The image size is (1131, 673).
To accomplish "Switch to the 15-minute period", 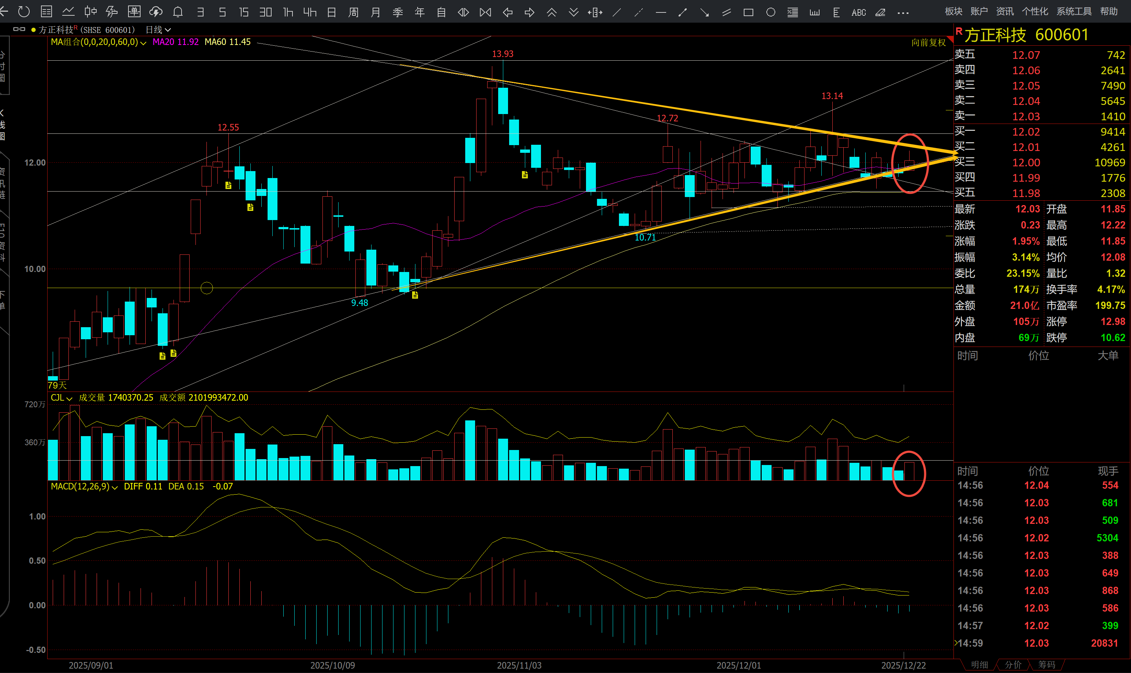I will pos(244,12).
